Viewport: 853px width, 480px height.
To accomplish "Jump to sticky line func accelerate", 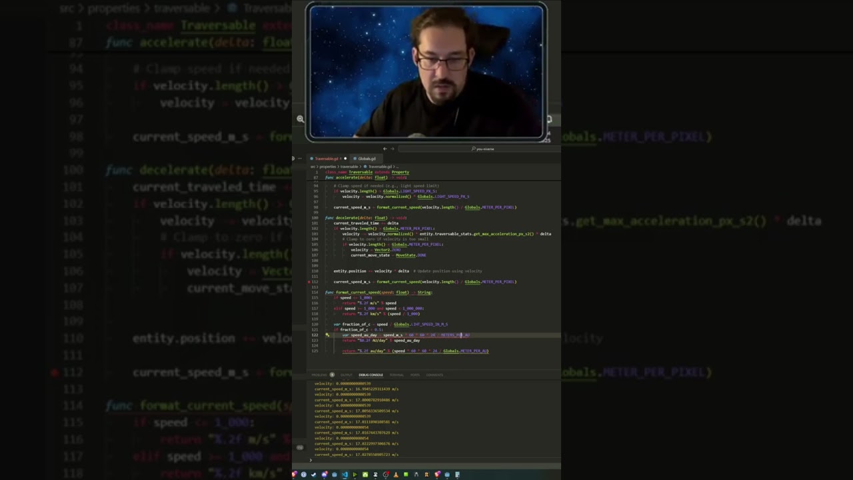I will 366,177.
